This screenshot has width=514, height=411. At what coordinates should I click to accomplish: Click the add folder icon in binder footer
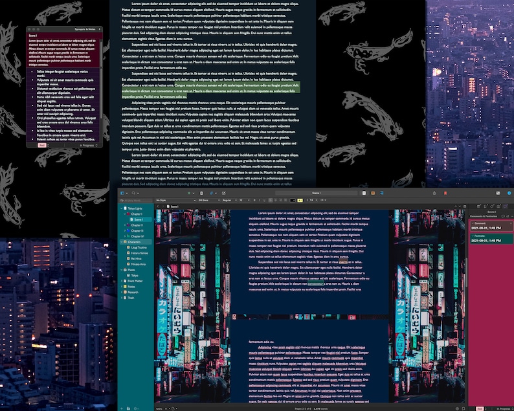tap(128, 408)
